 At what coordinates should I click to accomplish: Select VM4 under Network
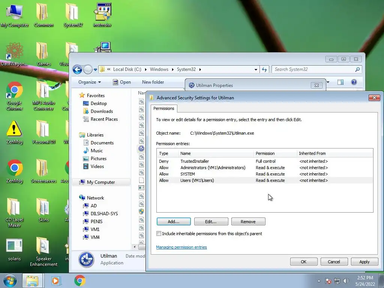pos(91,237)
